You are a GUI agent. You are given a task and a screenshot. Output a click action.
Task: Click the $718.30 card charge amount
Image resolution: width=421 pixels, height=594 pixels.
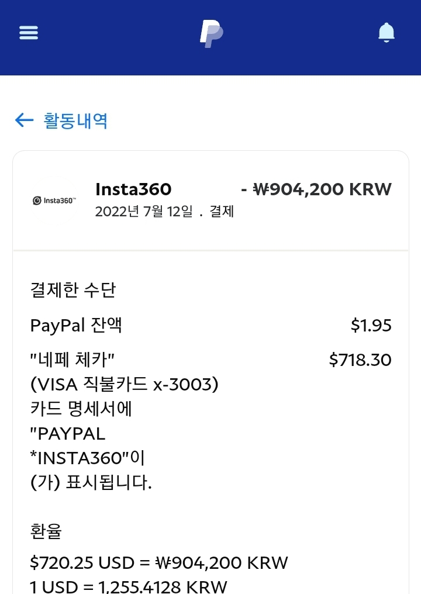360,360
